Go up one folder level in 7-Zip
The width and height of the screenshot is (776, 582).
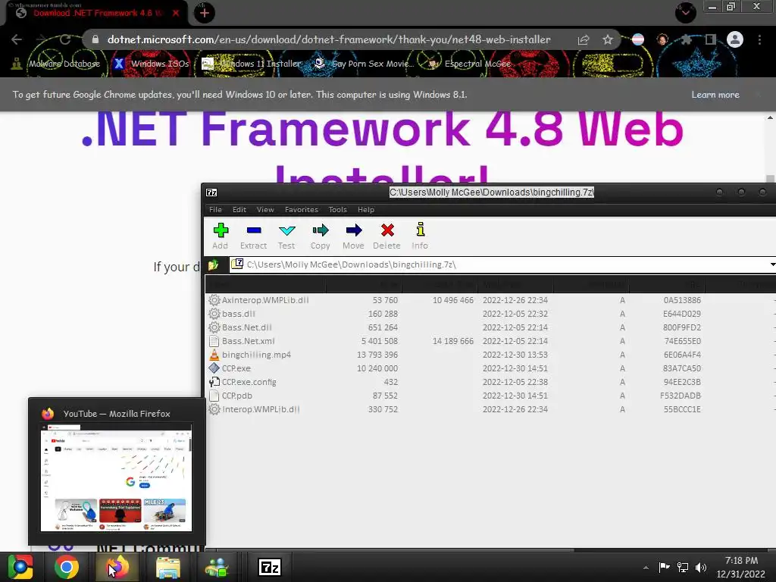point(213,264)
